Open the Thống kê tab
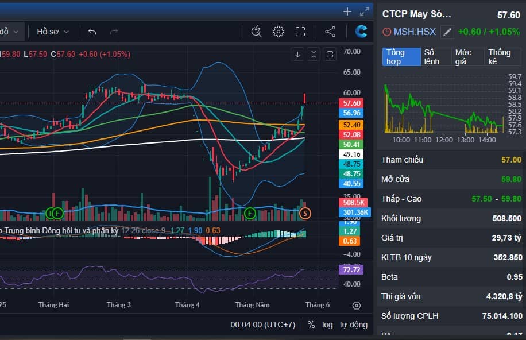The height and width of the screenshot is (340, 526). click(x=501, y=56)
